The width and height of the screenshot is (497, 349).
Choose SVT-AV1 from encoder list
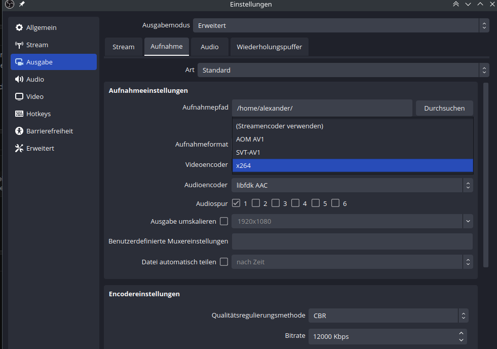(x=353, y=152)
